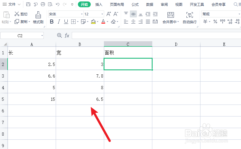Open the 视图 tab
This screenshot has height=149, width=241.
(179, 4)
